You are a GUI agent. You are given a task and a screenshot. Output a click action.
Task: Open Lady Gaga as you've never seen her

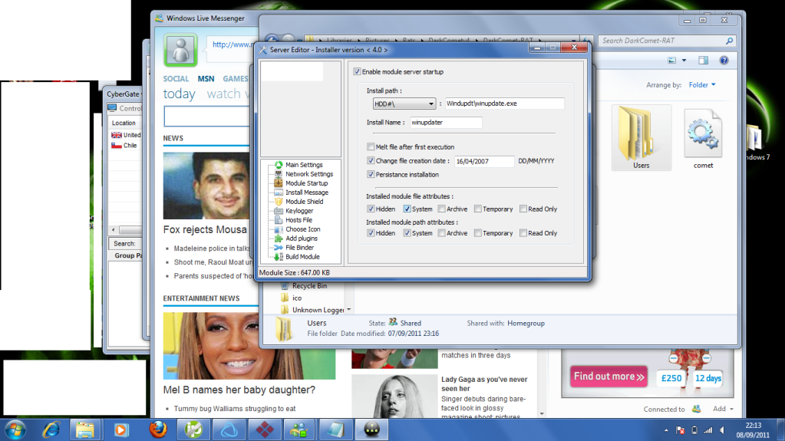click(x=484, y=384)
